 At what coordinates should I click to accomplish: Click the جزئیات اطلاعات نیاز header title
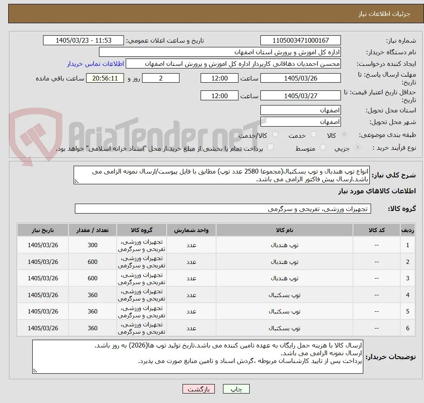[384, 14]
